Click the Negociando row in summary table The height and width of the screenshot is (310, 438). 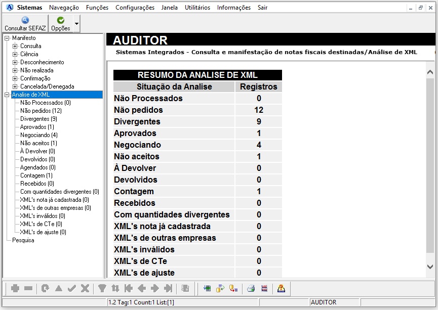coord(197,145)
